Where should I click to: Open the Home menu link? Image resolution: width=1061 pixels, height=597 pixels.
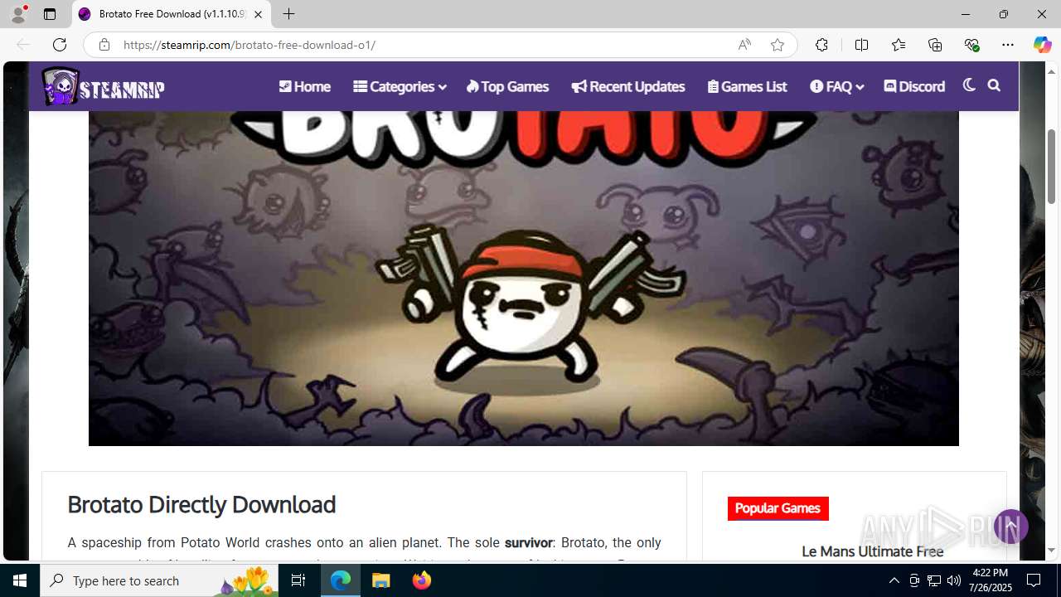(x=304, y=86)
